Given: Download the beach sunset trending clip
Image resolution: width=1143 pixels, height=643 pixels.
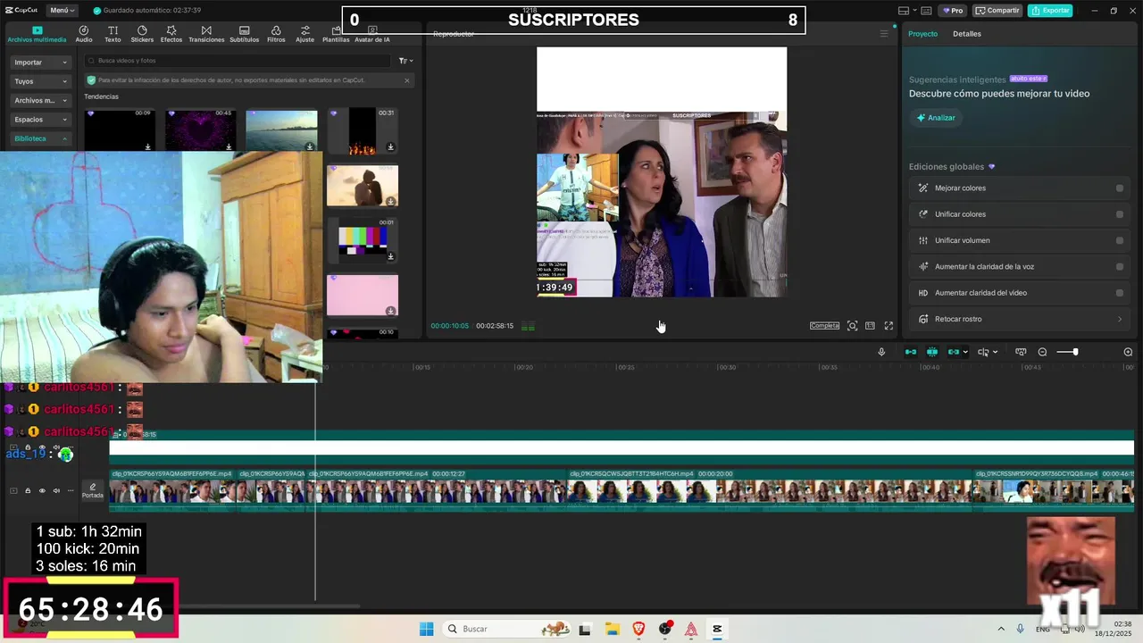Looking at the screenshot, I should click(310, 146).
